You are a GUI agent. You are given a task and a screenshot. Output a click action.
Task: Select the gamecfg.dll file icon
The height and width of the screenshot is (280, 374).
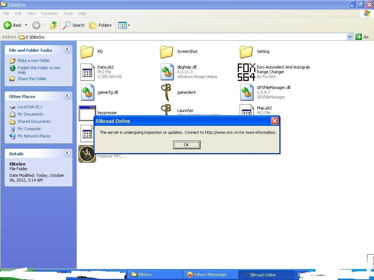[87, 92]
